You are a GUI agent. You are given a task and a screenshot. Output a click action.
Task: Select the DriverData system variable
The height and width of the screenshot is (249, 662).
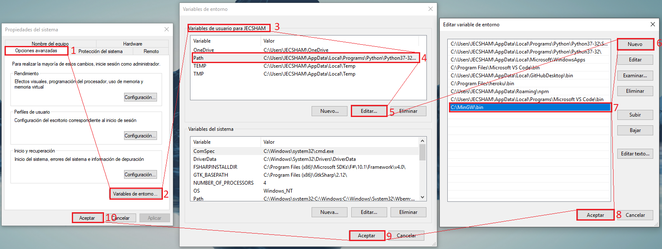pyautogui.click(x=304, y=159)
